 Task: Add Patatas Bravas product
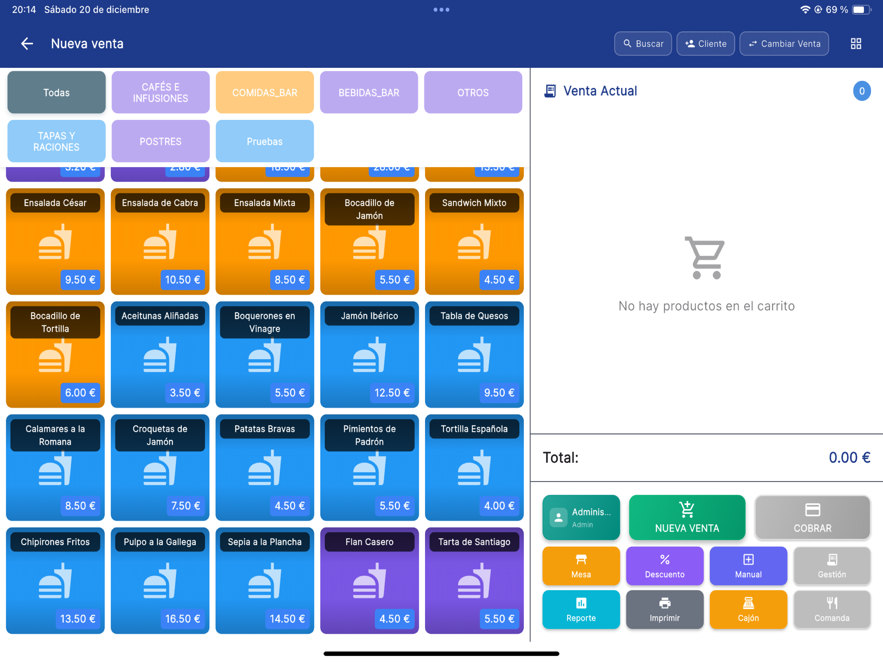(265, 467)
